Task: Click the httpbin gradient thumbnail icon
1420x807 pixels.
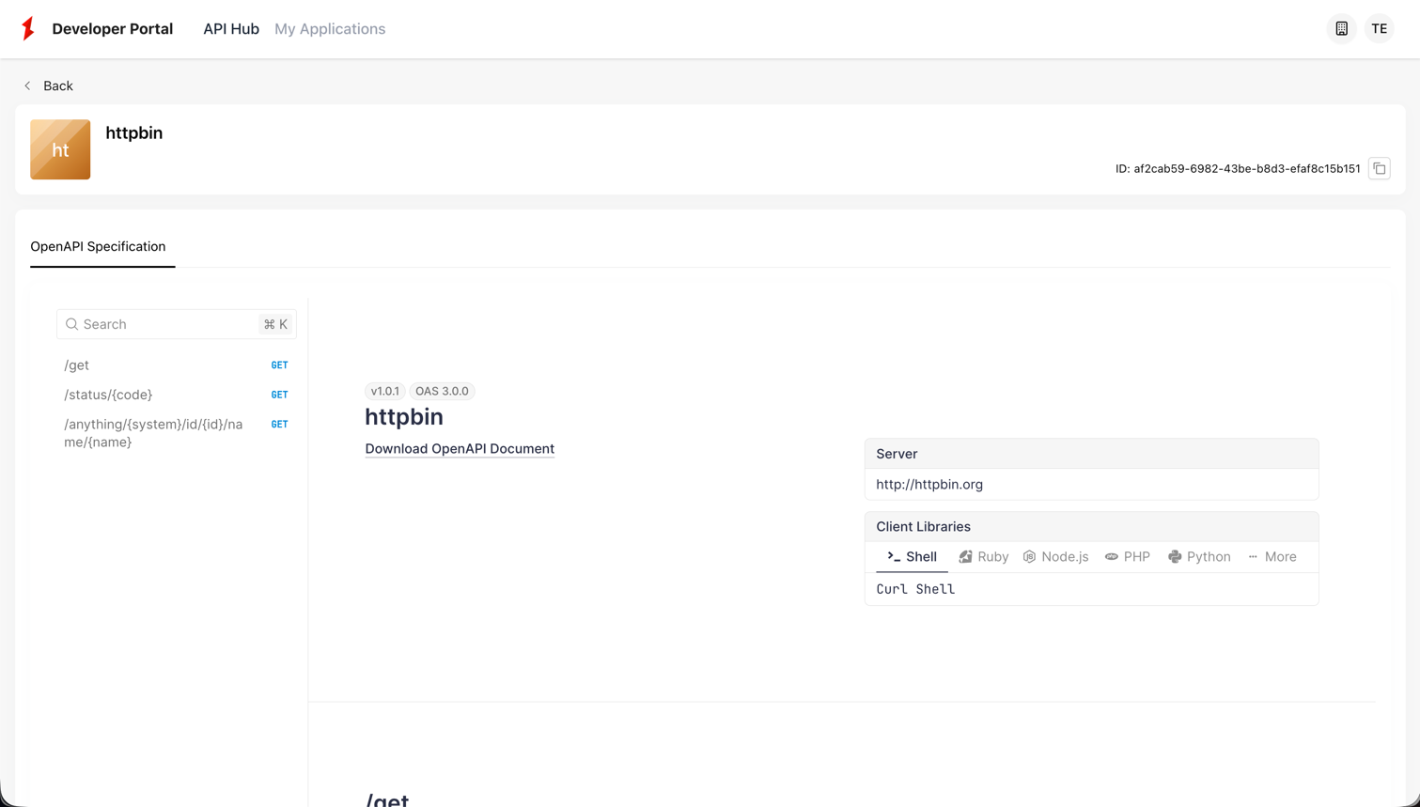Action: [x=60, y=148]
